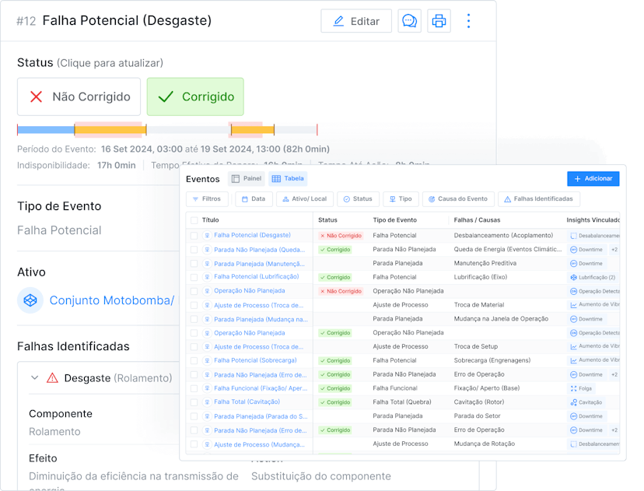Click the Adicionar button

point(593,178)
